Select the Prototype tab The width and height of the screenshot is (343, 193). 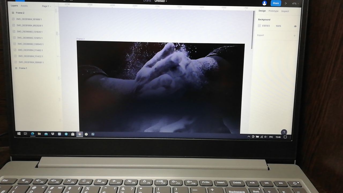click(x=273, y=11)
